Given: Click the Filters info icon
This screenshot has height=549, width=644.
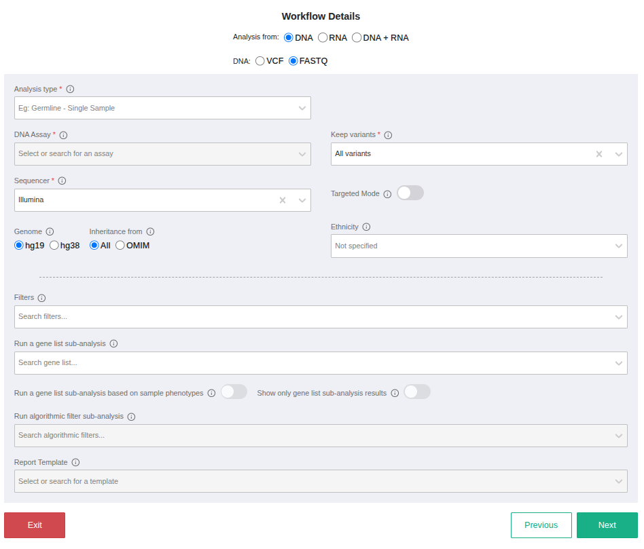Looking at the screenshot, I should click(x=41, y=298).
